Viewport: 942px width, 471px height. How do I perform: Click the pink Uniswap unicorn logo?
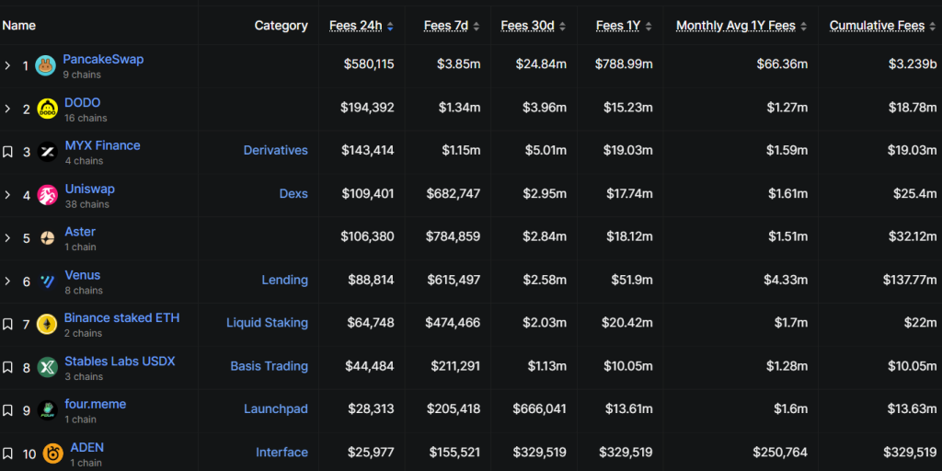(48, 195)
